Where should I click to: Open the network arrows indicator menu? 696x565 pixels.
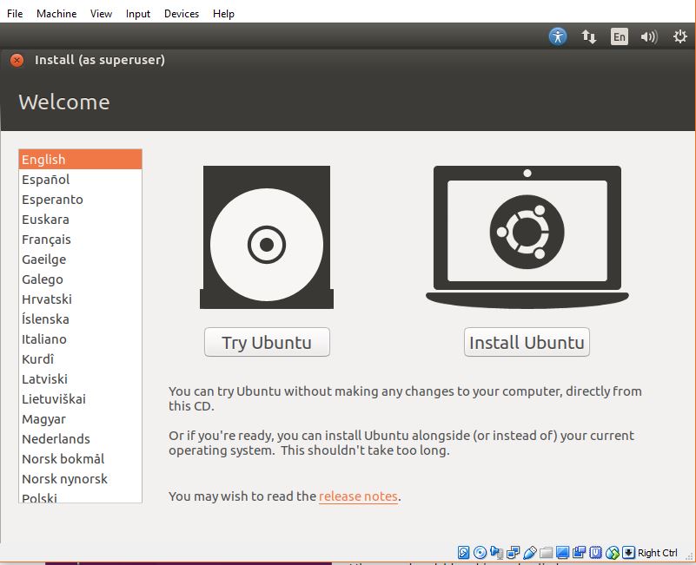point(589,36)
